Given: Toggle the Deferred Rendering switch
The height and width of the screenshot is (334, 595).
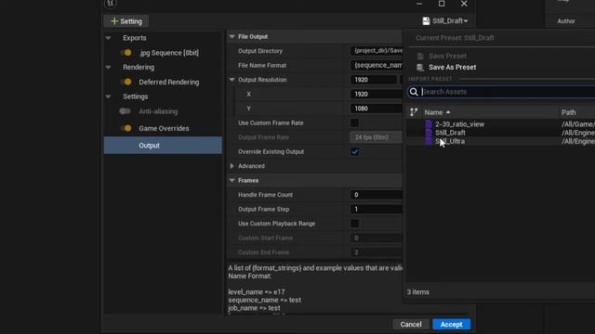Looking at the screenshot, I should tap(126, 82).
